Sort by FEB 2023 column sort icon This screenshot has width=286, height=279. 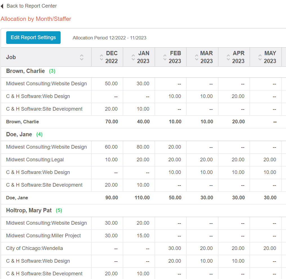pos(165,57)
